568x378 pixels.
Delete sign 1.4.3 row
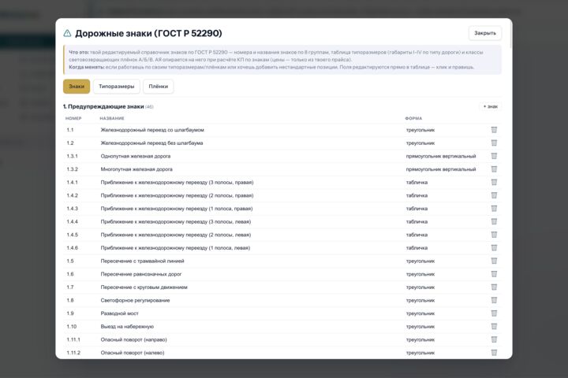pos(494,209)
